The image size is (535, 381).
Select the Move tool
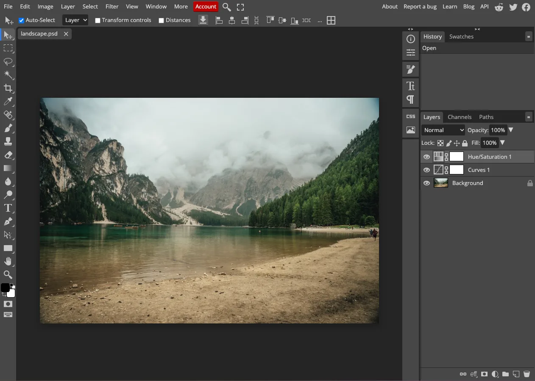point(8,35)
